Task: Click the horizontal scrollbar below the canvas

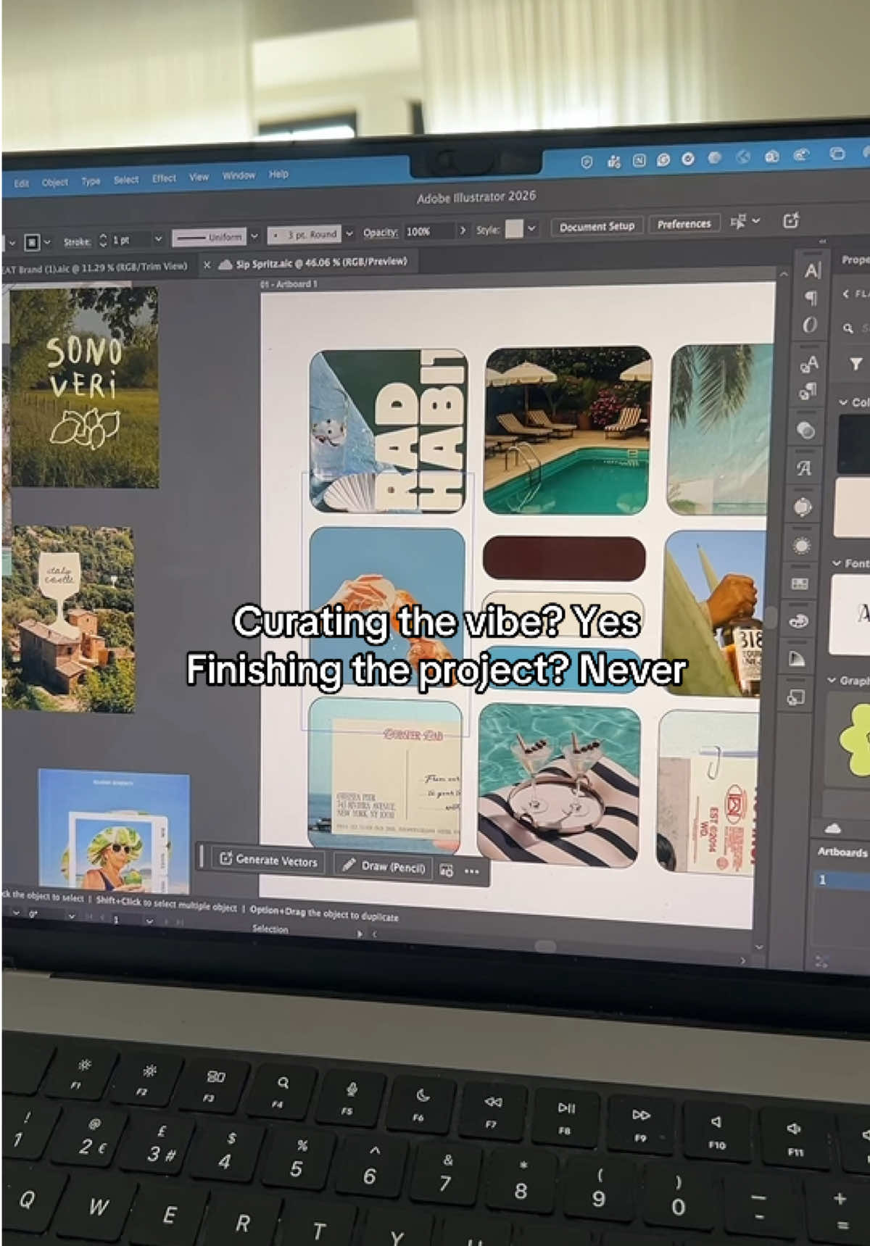Action: pos(545,947)
